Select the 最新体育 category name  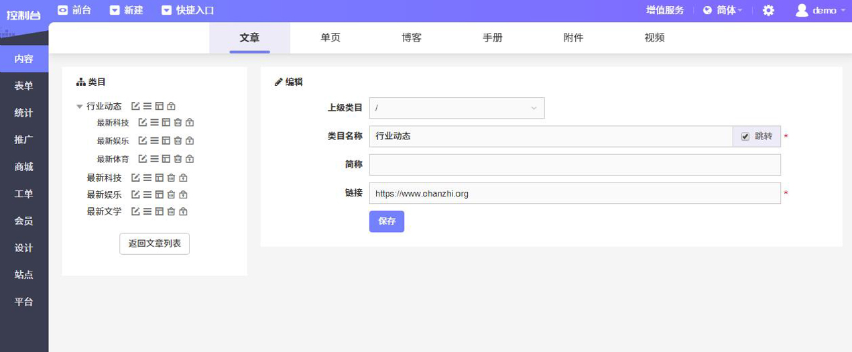(x=113, y=159)
